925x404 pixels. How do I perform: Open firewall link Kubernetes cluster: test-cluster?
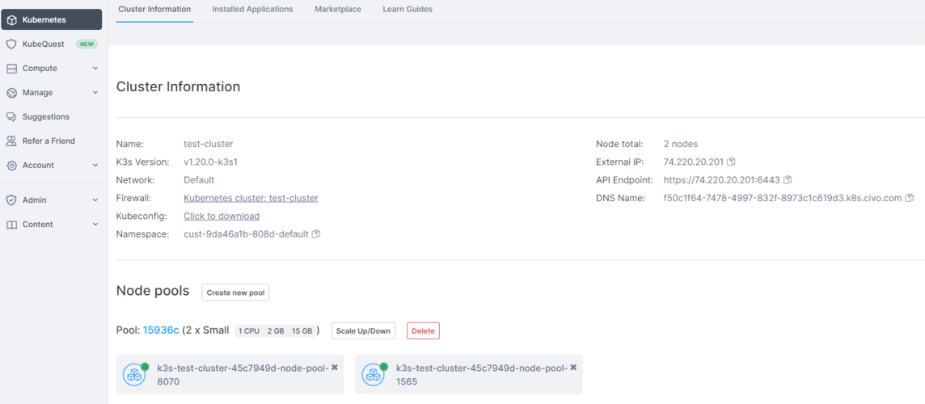tap(251, 198)
